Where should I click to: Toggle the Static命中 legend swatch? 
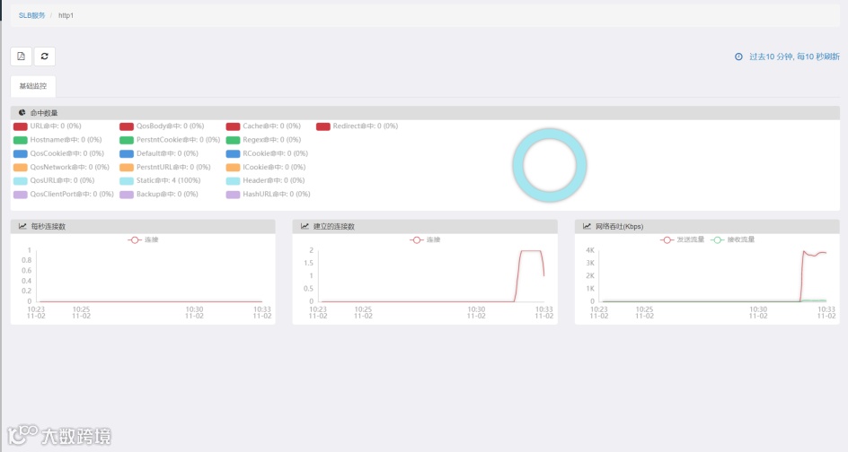tap(127, 180)
